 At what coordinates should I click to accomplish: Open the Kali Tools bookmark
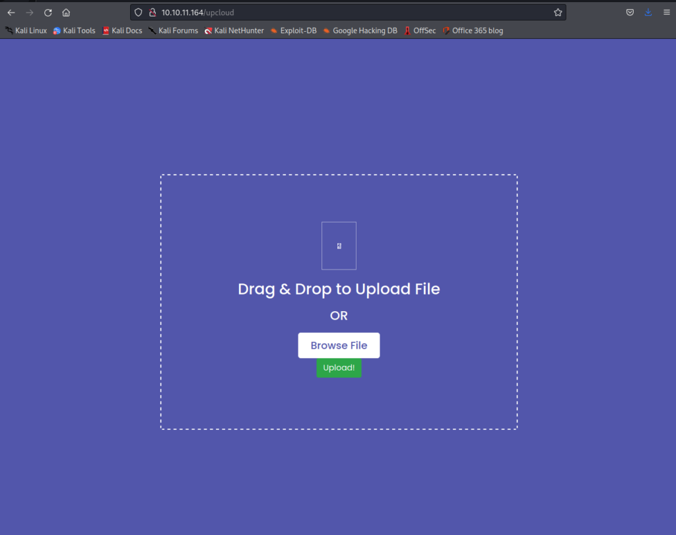click(74, 30)
